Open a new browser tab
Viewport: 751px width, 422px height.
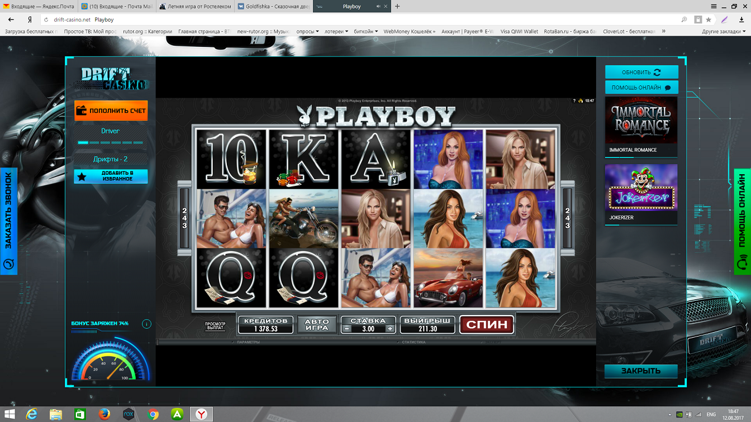click(x=397, y=7)
